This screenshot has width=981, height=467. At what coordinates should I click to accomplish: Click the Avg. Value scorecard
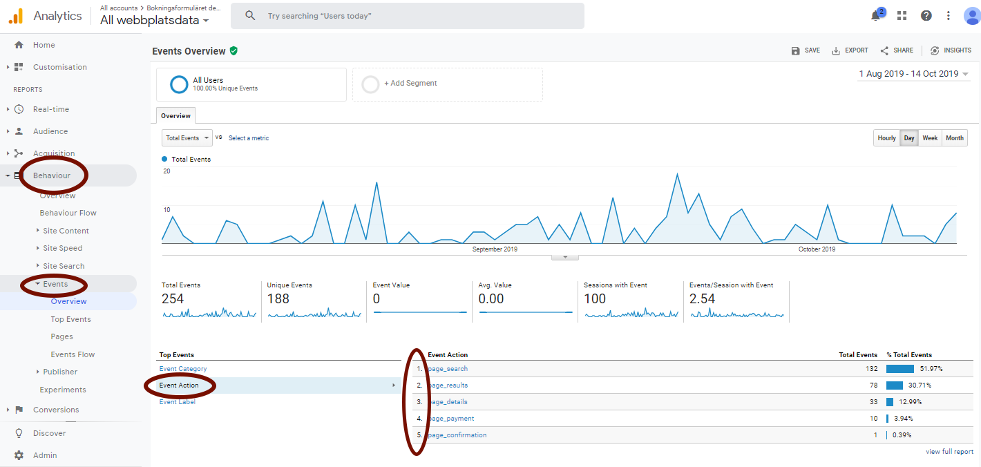pos(526,301)
